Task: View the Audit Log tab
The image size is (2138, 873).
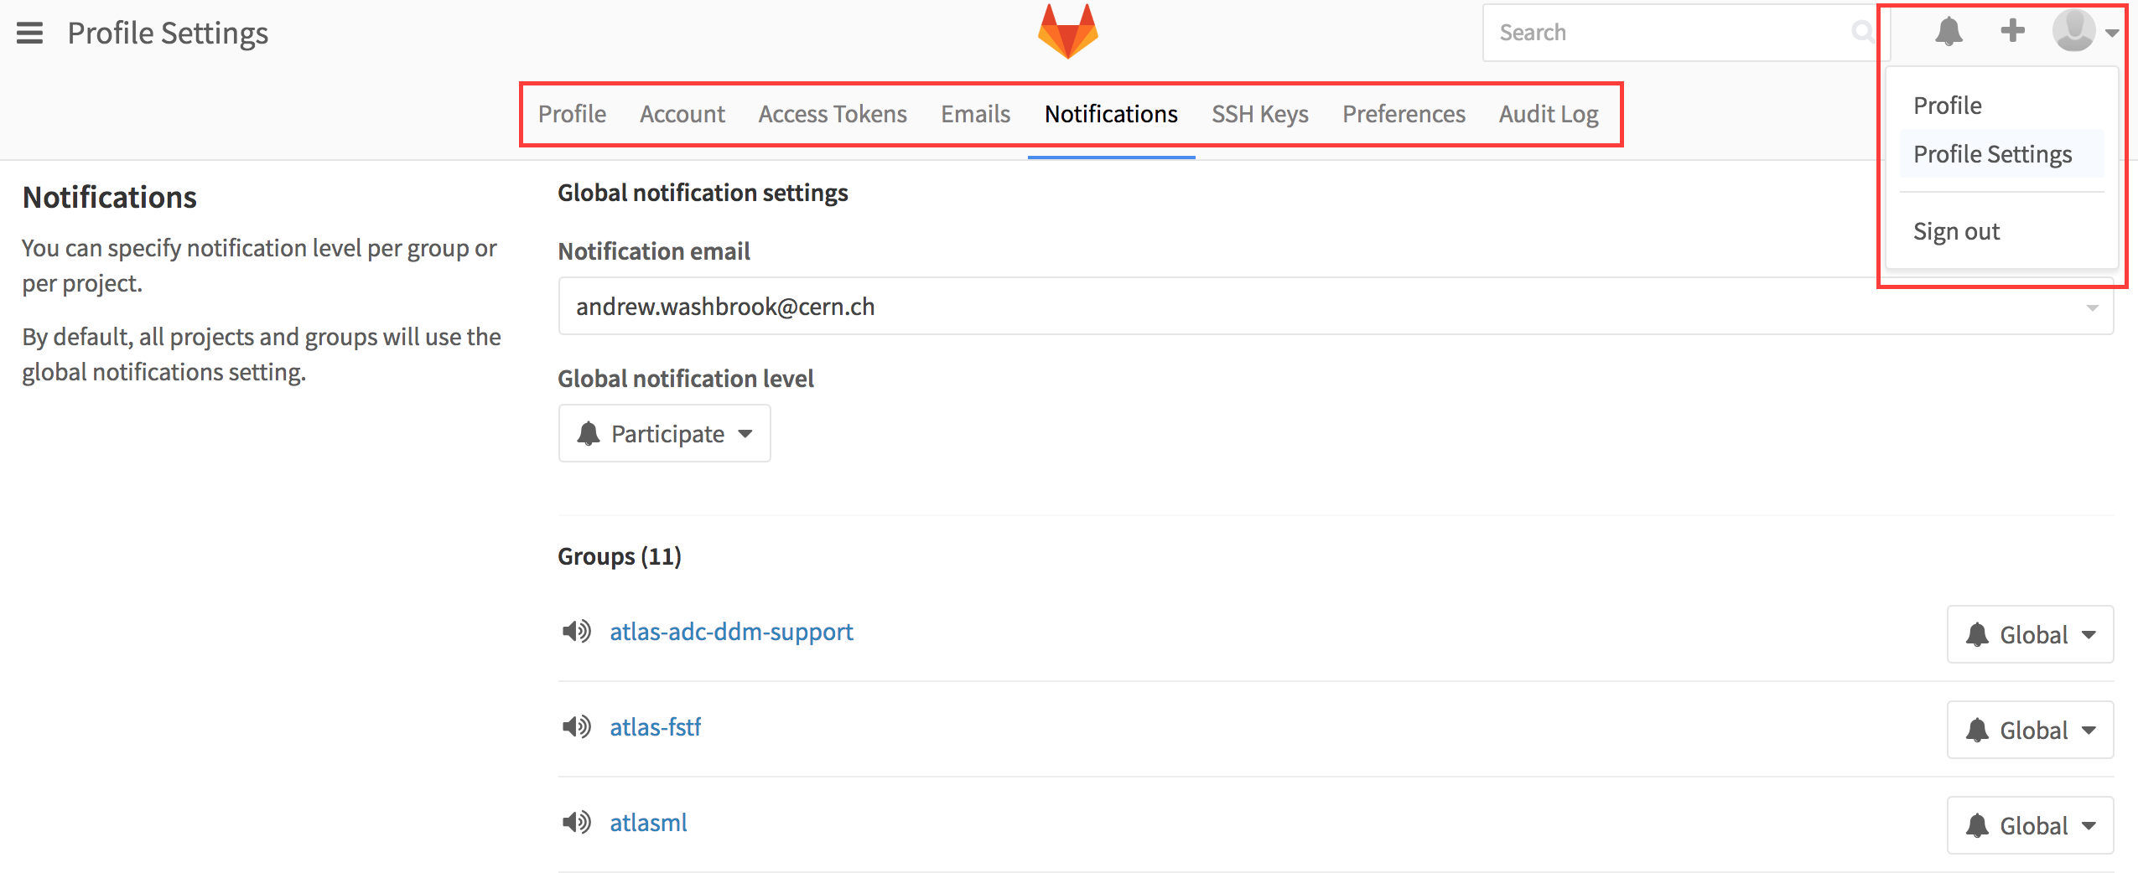Action: 1549,114
